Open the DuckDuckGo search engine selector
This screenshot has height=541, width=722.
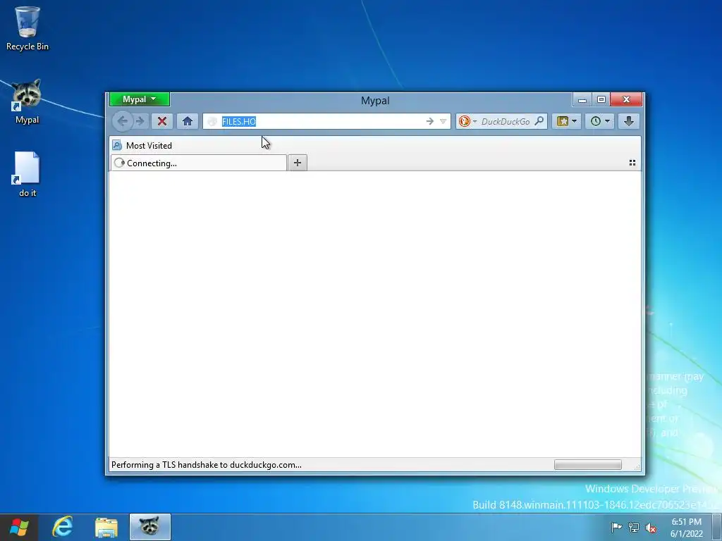coord(467,121)
